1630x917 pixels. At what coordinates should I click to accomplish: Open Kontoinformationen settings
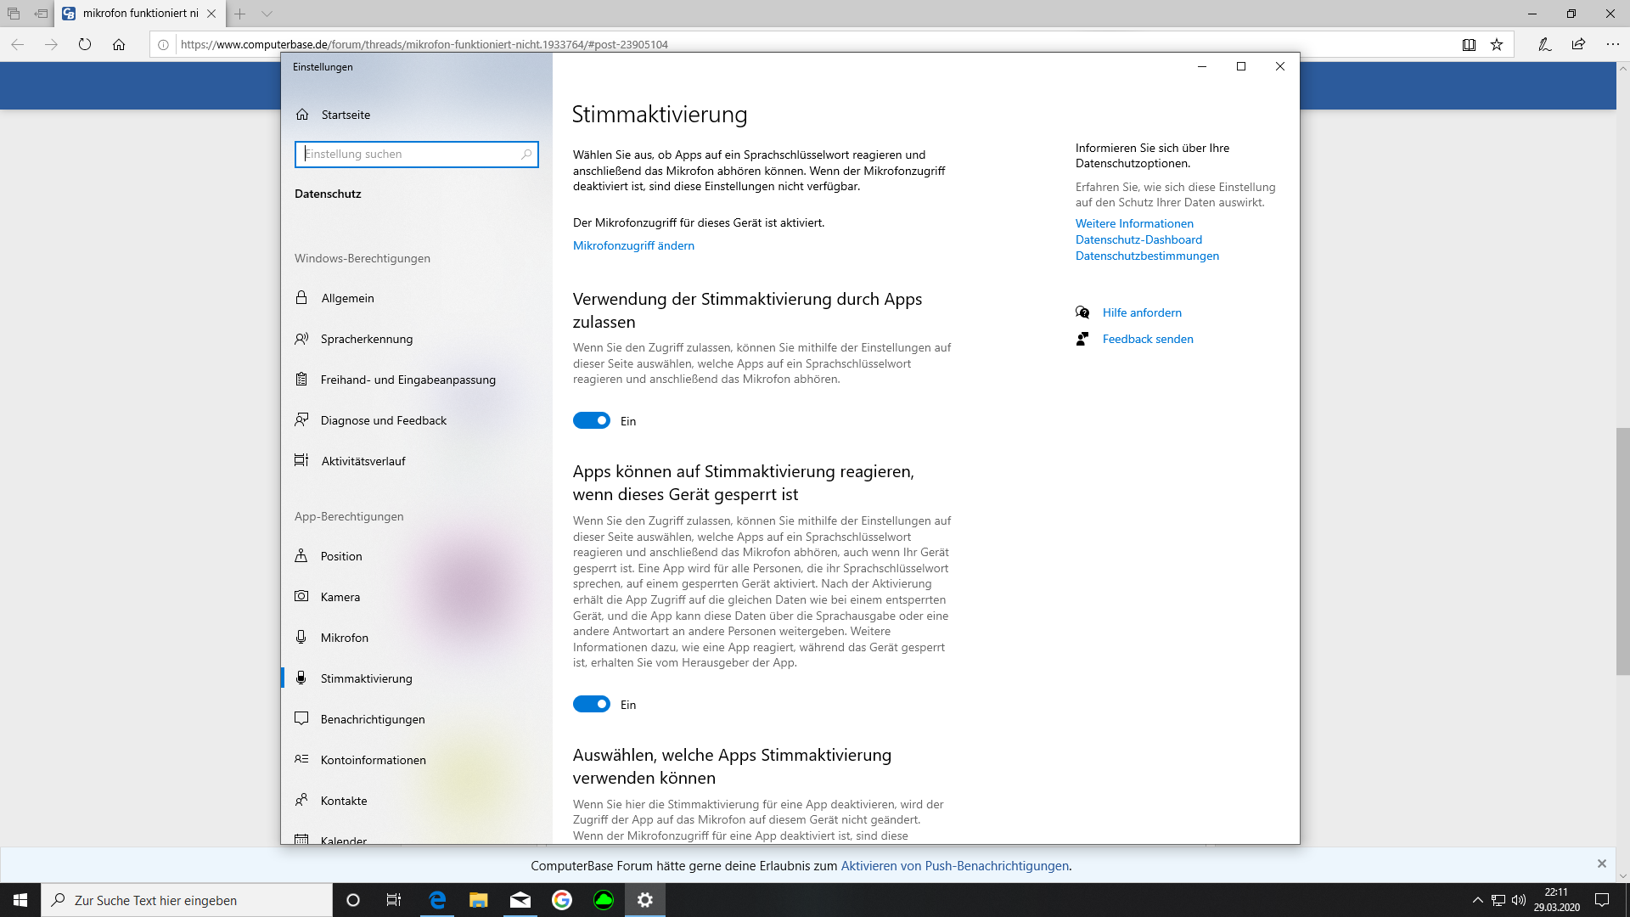[x=373, y=760]
